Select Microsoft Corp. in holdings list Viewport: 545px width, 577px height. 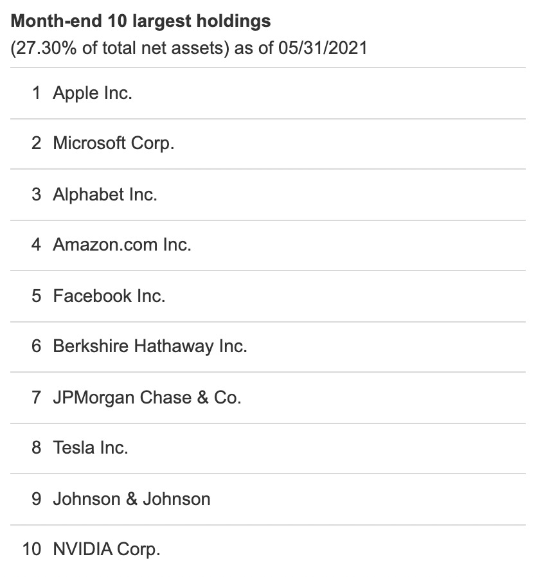coord(113,143)
